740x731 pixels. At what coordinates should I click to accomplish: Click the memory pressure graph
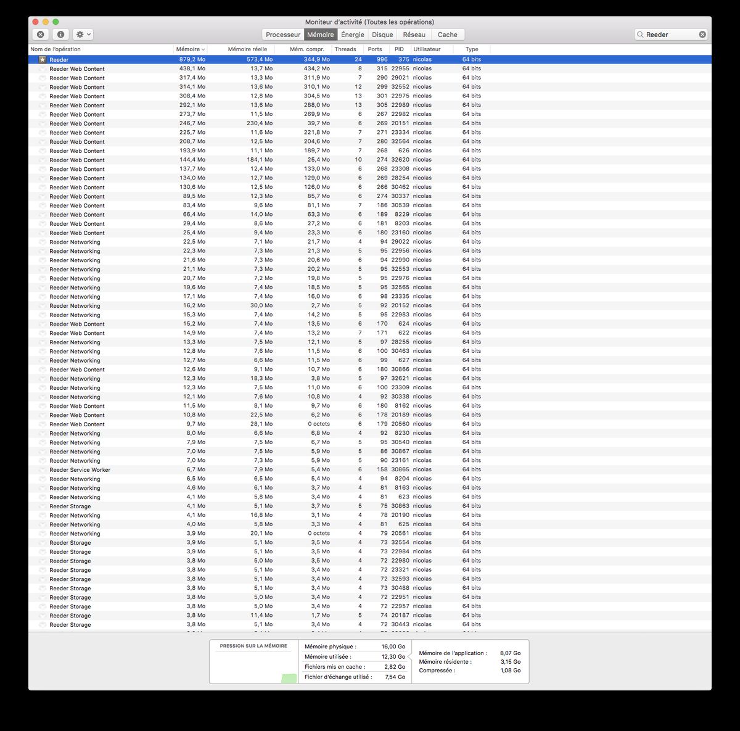coord(254,667)
